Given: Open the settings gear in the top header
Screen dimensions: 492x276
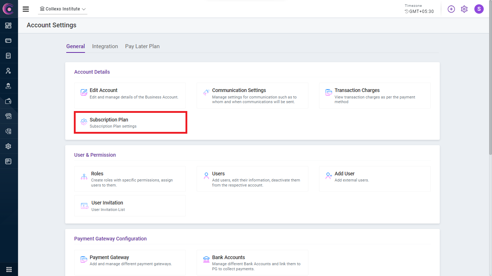Looking at the screenshot, I should [x=464, y=9].
